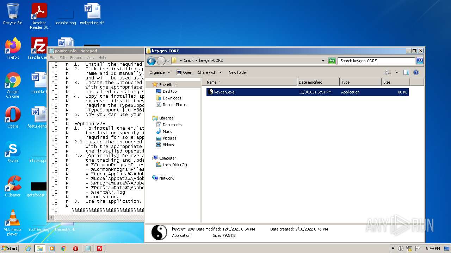The width and height of the screenshot is (451, 253).
Task: Expand address bar history dropdown
Action: click(323, 61)
